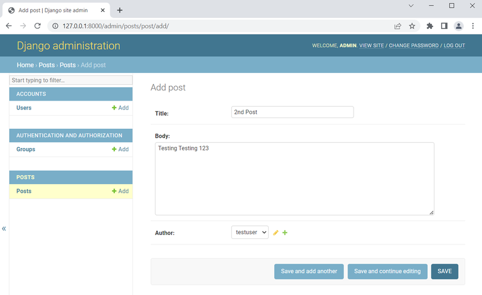Image resolution: width=482 pixels, height=295 pixels.
Task: Open the browser side panel
Action: 444,26
